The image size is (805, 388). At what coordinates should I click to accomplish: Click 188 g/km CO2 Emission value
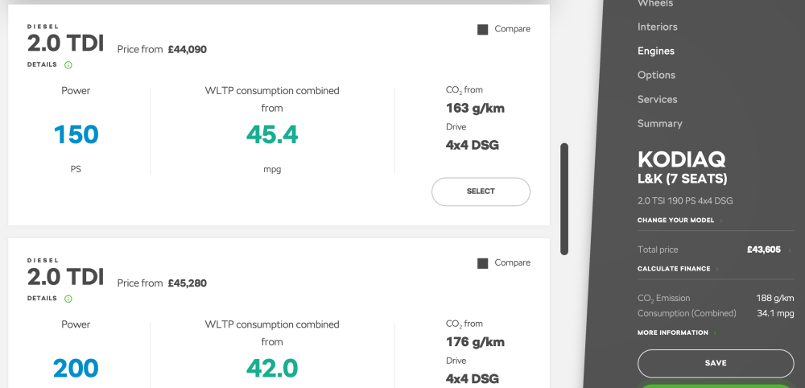coord(774,298)
